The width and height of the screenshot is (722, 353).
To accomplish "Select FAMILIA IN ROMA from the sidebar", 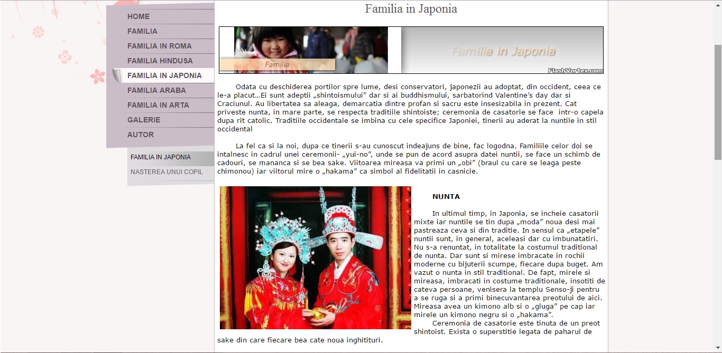I will pyautogui.click(x=159, y=46).
